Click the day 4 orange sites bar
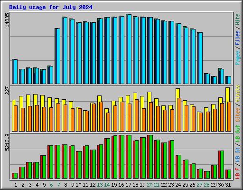 click(37, 118)
